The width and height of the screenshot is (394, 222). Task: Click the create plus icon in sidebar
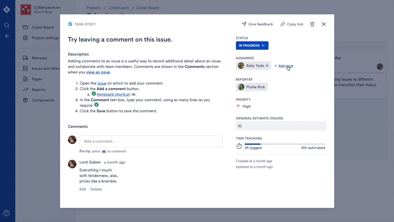[7, 36]
